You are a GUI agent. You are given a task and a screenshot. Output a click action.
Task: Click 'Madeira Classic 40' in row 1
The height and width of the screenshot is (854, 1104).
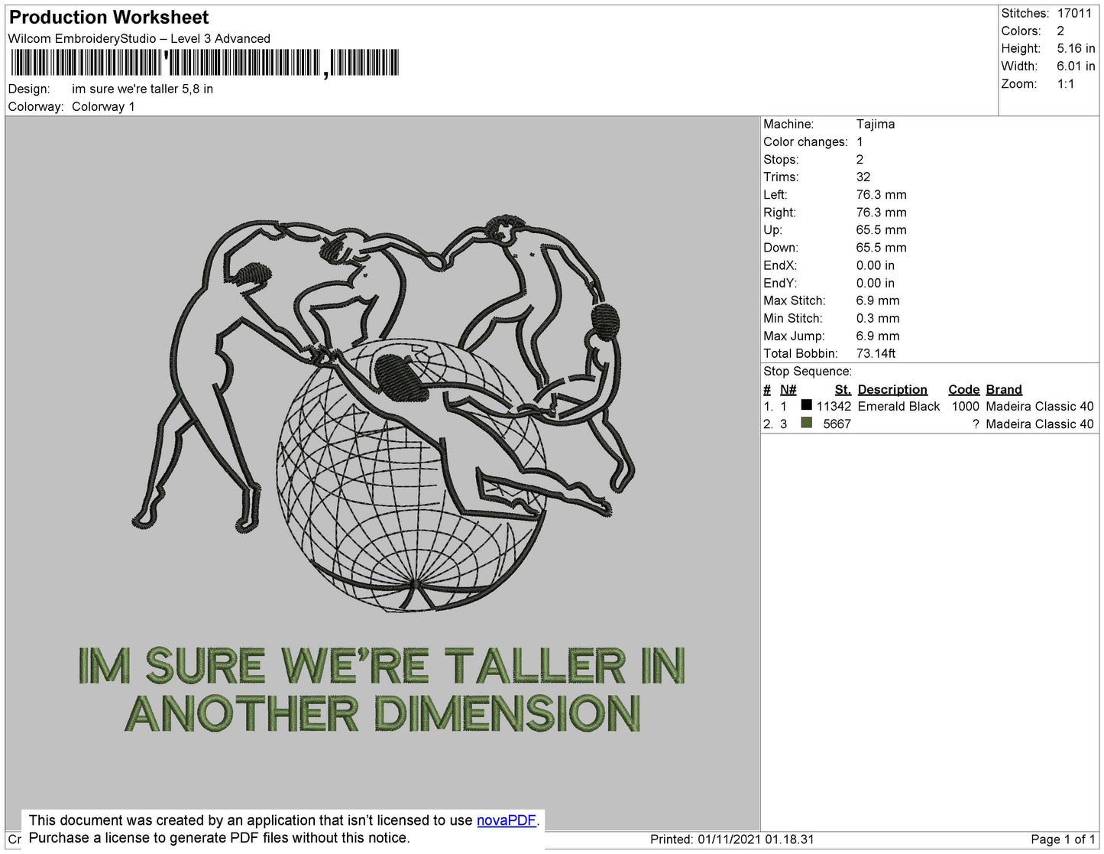[x=1040, y=407]
